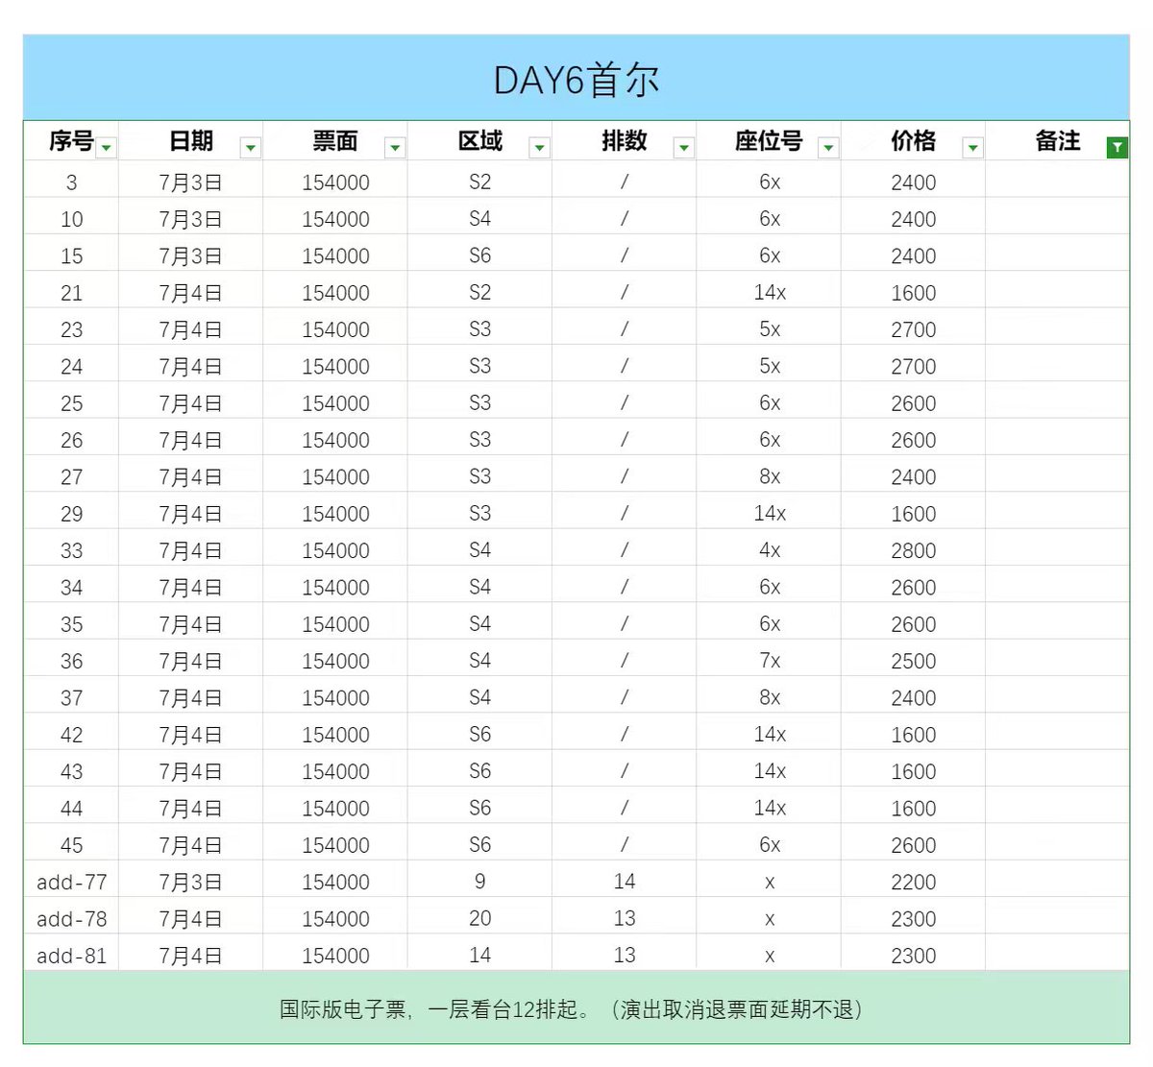
Task: Select the 日期 header cell
Action: [191, 141]
